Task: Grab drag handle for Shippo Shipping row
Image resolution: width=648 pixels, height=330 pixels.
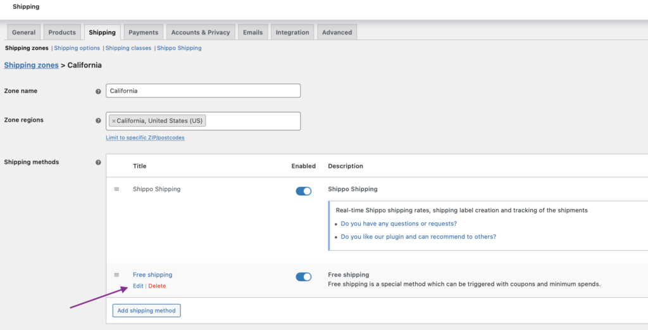Action: click(x=116, y=189)
